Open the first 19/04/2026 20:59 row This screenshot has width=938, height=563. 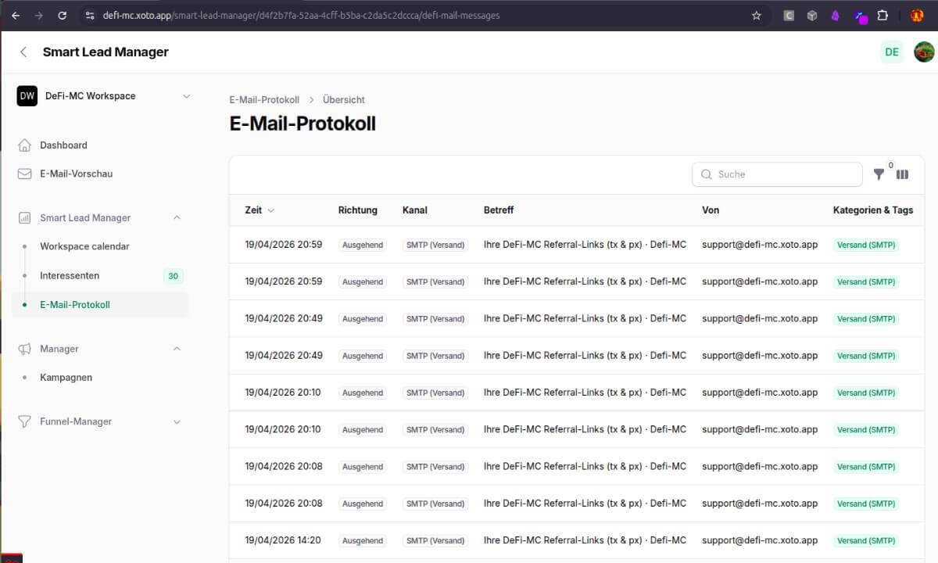(x=578, y=245)
